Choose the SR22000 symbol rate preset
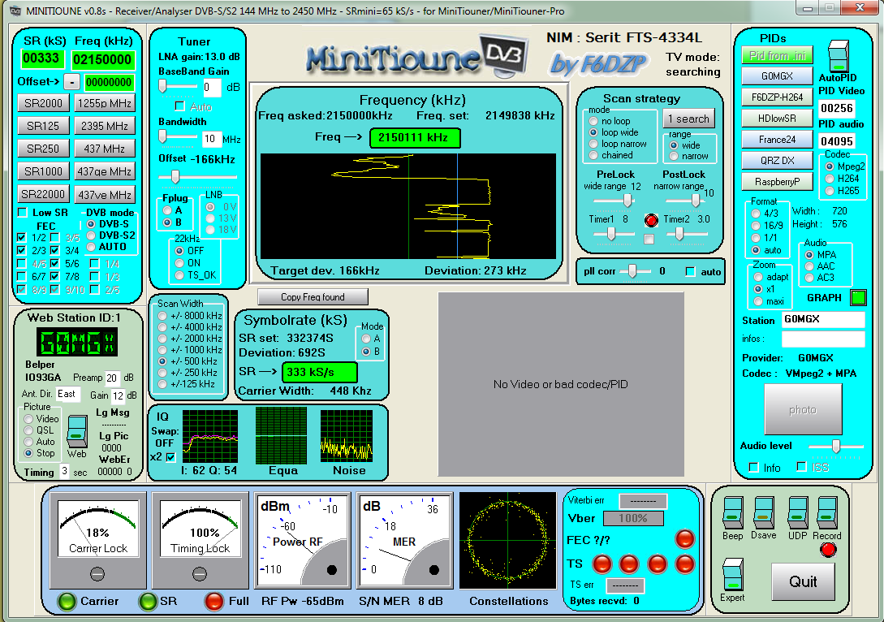The height and width of the screenshot is (622, 884). pyautogui.click(x=43, y=195)
